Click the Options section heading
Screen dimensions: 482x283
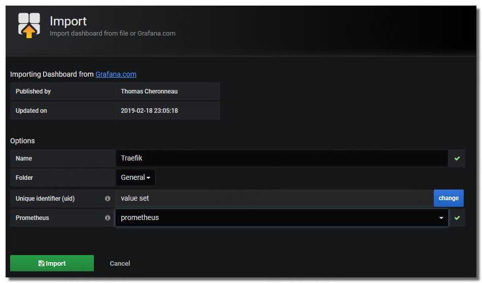(x=22, y=141)
